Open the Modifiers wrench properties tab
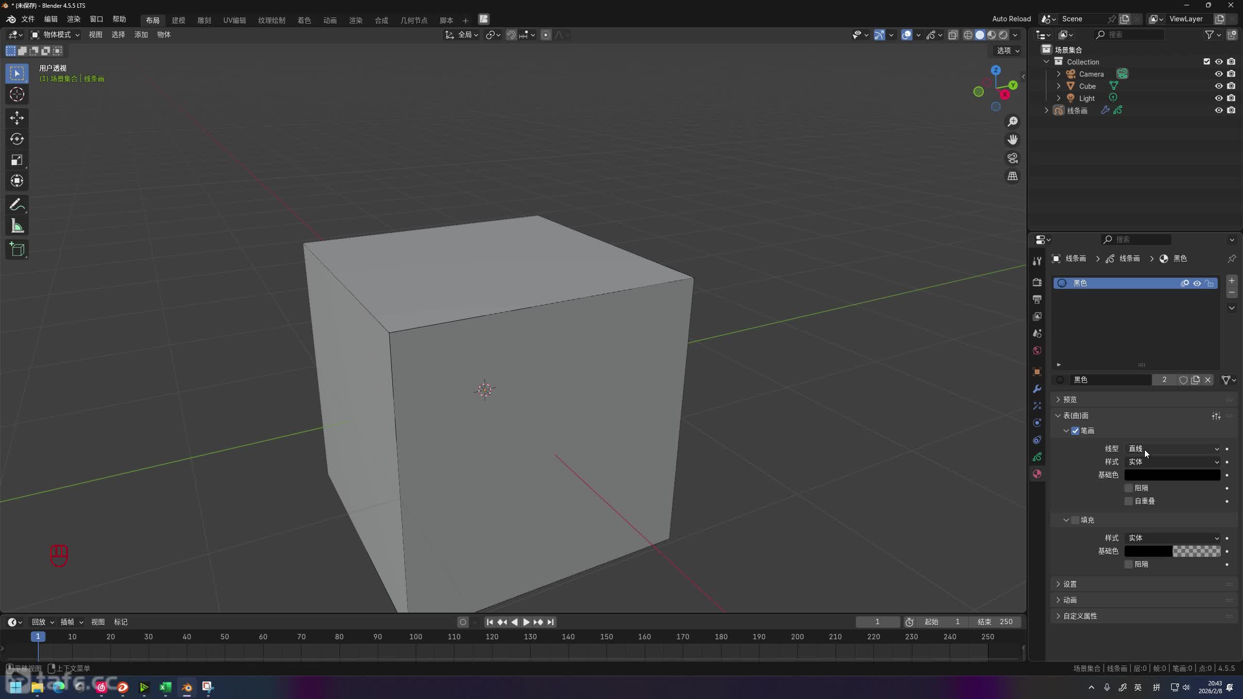 [1037, 389]
